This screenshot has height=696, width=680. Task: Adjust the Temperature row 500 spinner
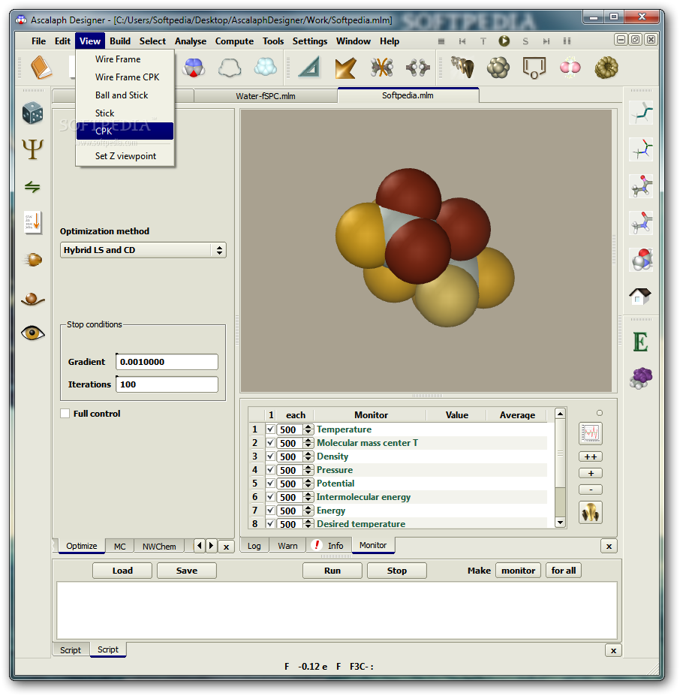point(308,429)
